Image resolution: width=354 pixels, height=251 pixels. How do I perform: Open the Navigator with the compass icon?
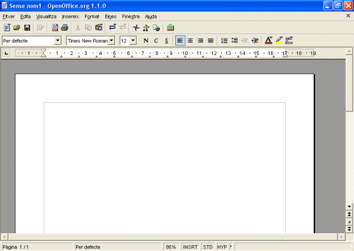click(x=136, y=28)
